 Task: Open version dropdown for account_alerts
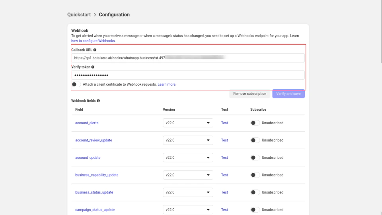188,123
